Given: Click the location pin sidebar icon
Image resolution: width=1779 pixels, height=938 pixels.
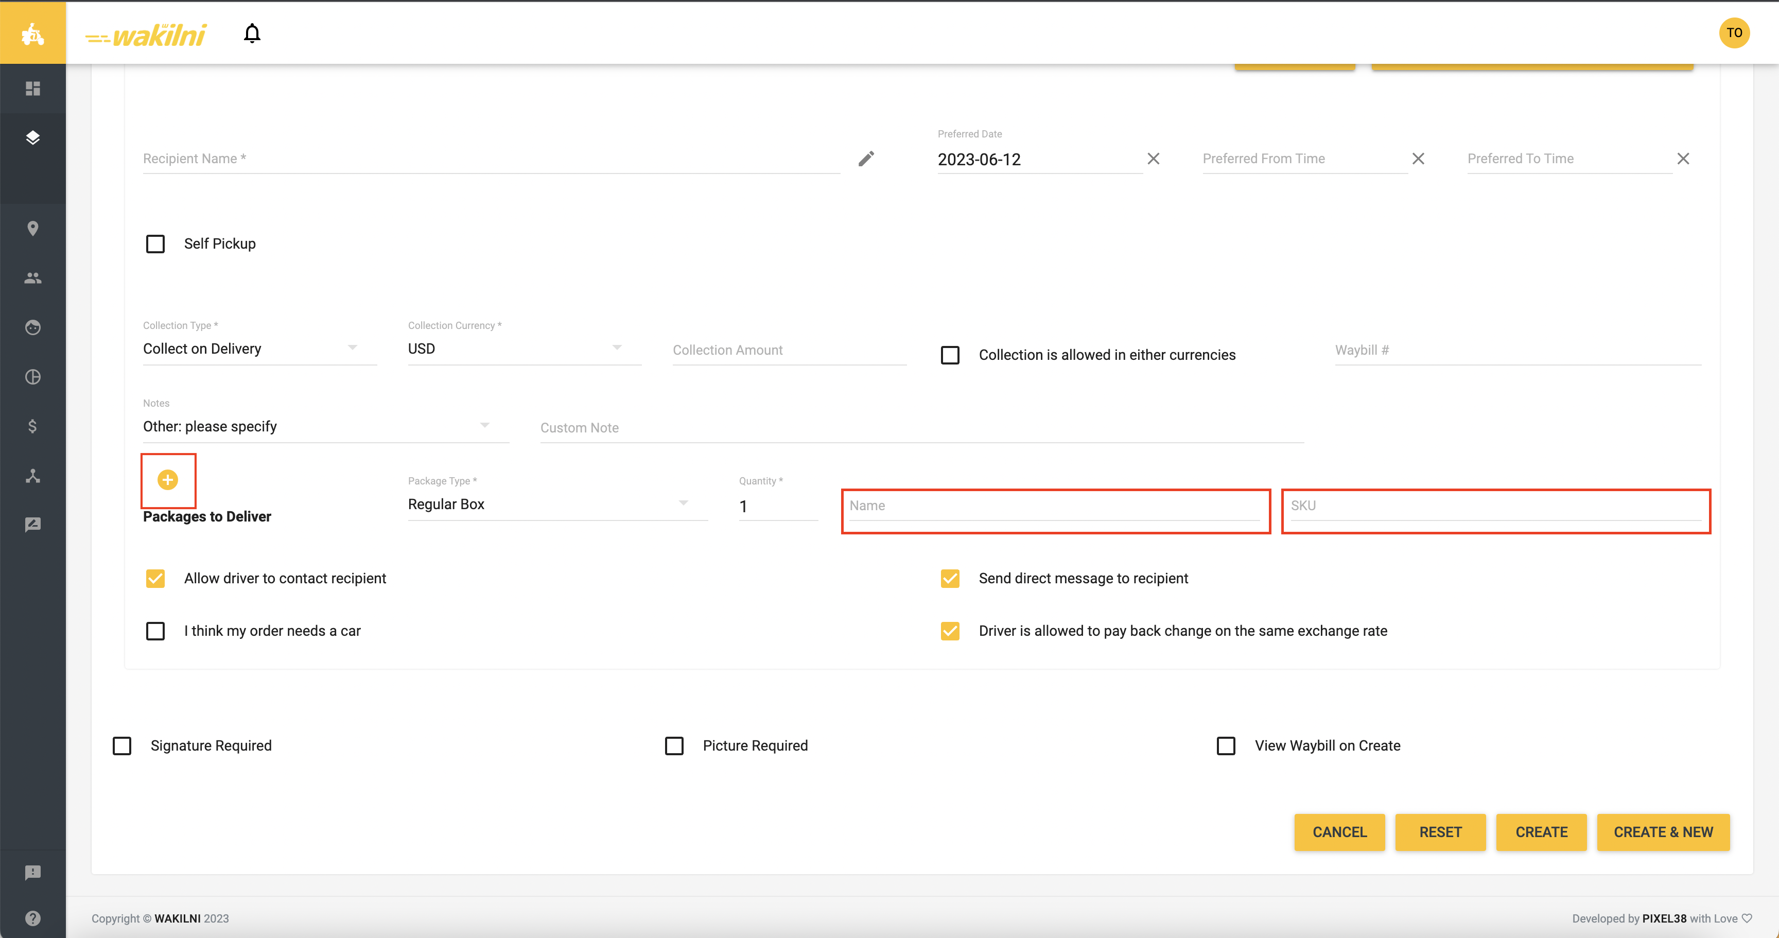Looking at the screenshot, I should pos(32,229).
